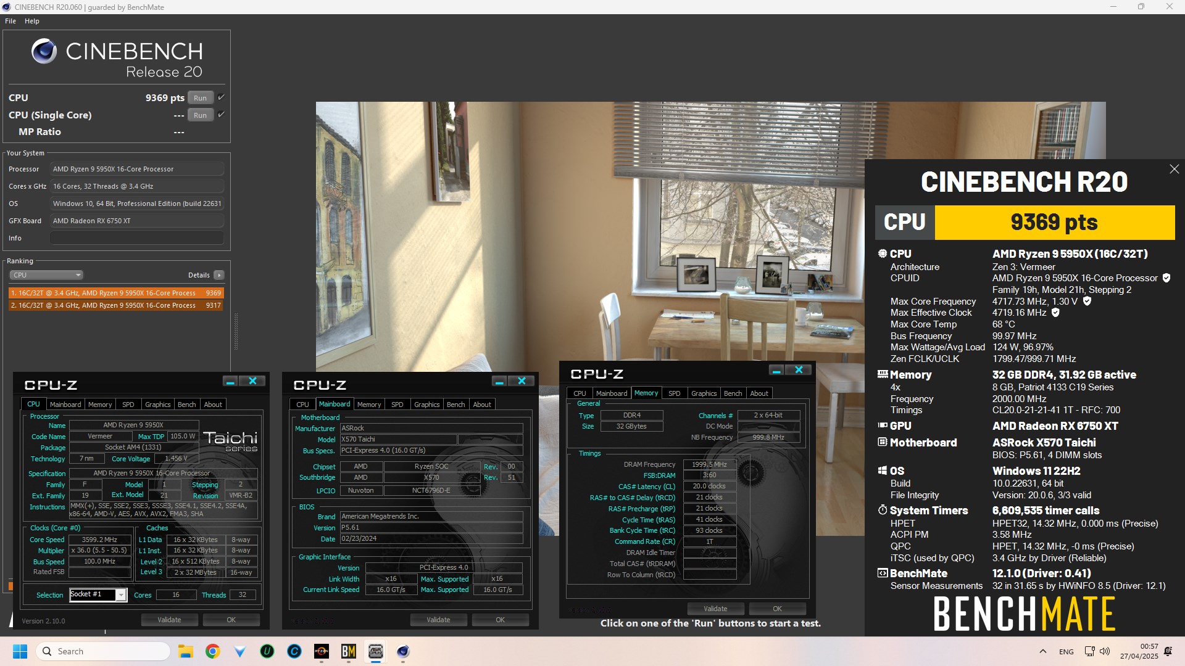Open the Windows Start menu
This screenshot has width=1185, height=666.
(20, 651)
